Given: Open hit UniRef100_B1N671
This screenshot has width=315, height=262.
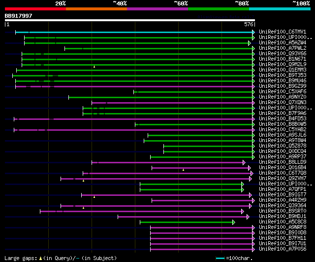Looking at the screenshot, I should [283, 59].
